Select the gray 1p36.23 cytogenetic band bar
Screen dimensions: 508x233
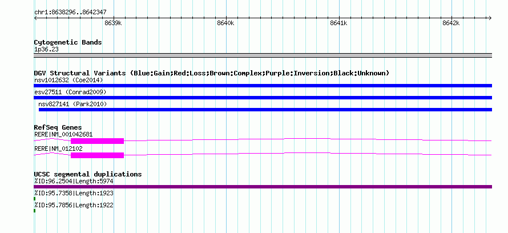point(263,55)
